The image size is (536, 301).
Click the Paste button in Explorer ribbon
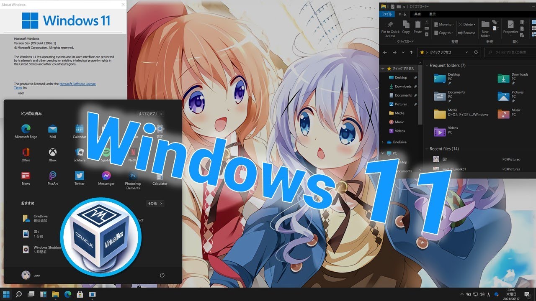pyautogui.click(x=417, y=27)
